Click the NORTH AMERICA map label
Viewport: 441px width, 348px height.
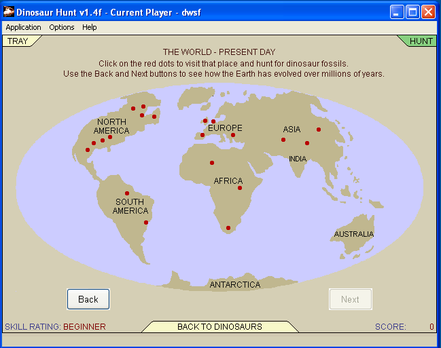click(x=111, y=126)
